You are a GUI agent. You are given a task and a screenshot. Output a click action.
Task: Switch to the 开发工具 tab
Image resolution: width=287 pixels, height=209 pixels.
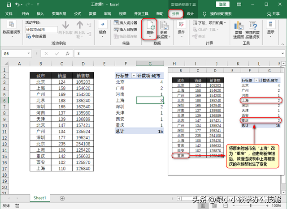tap(141, 14)
